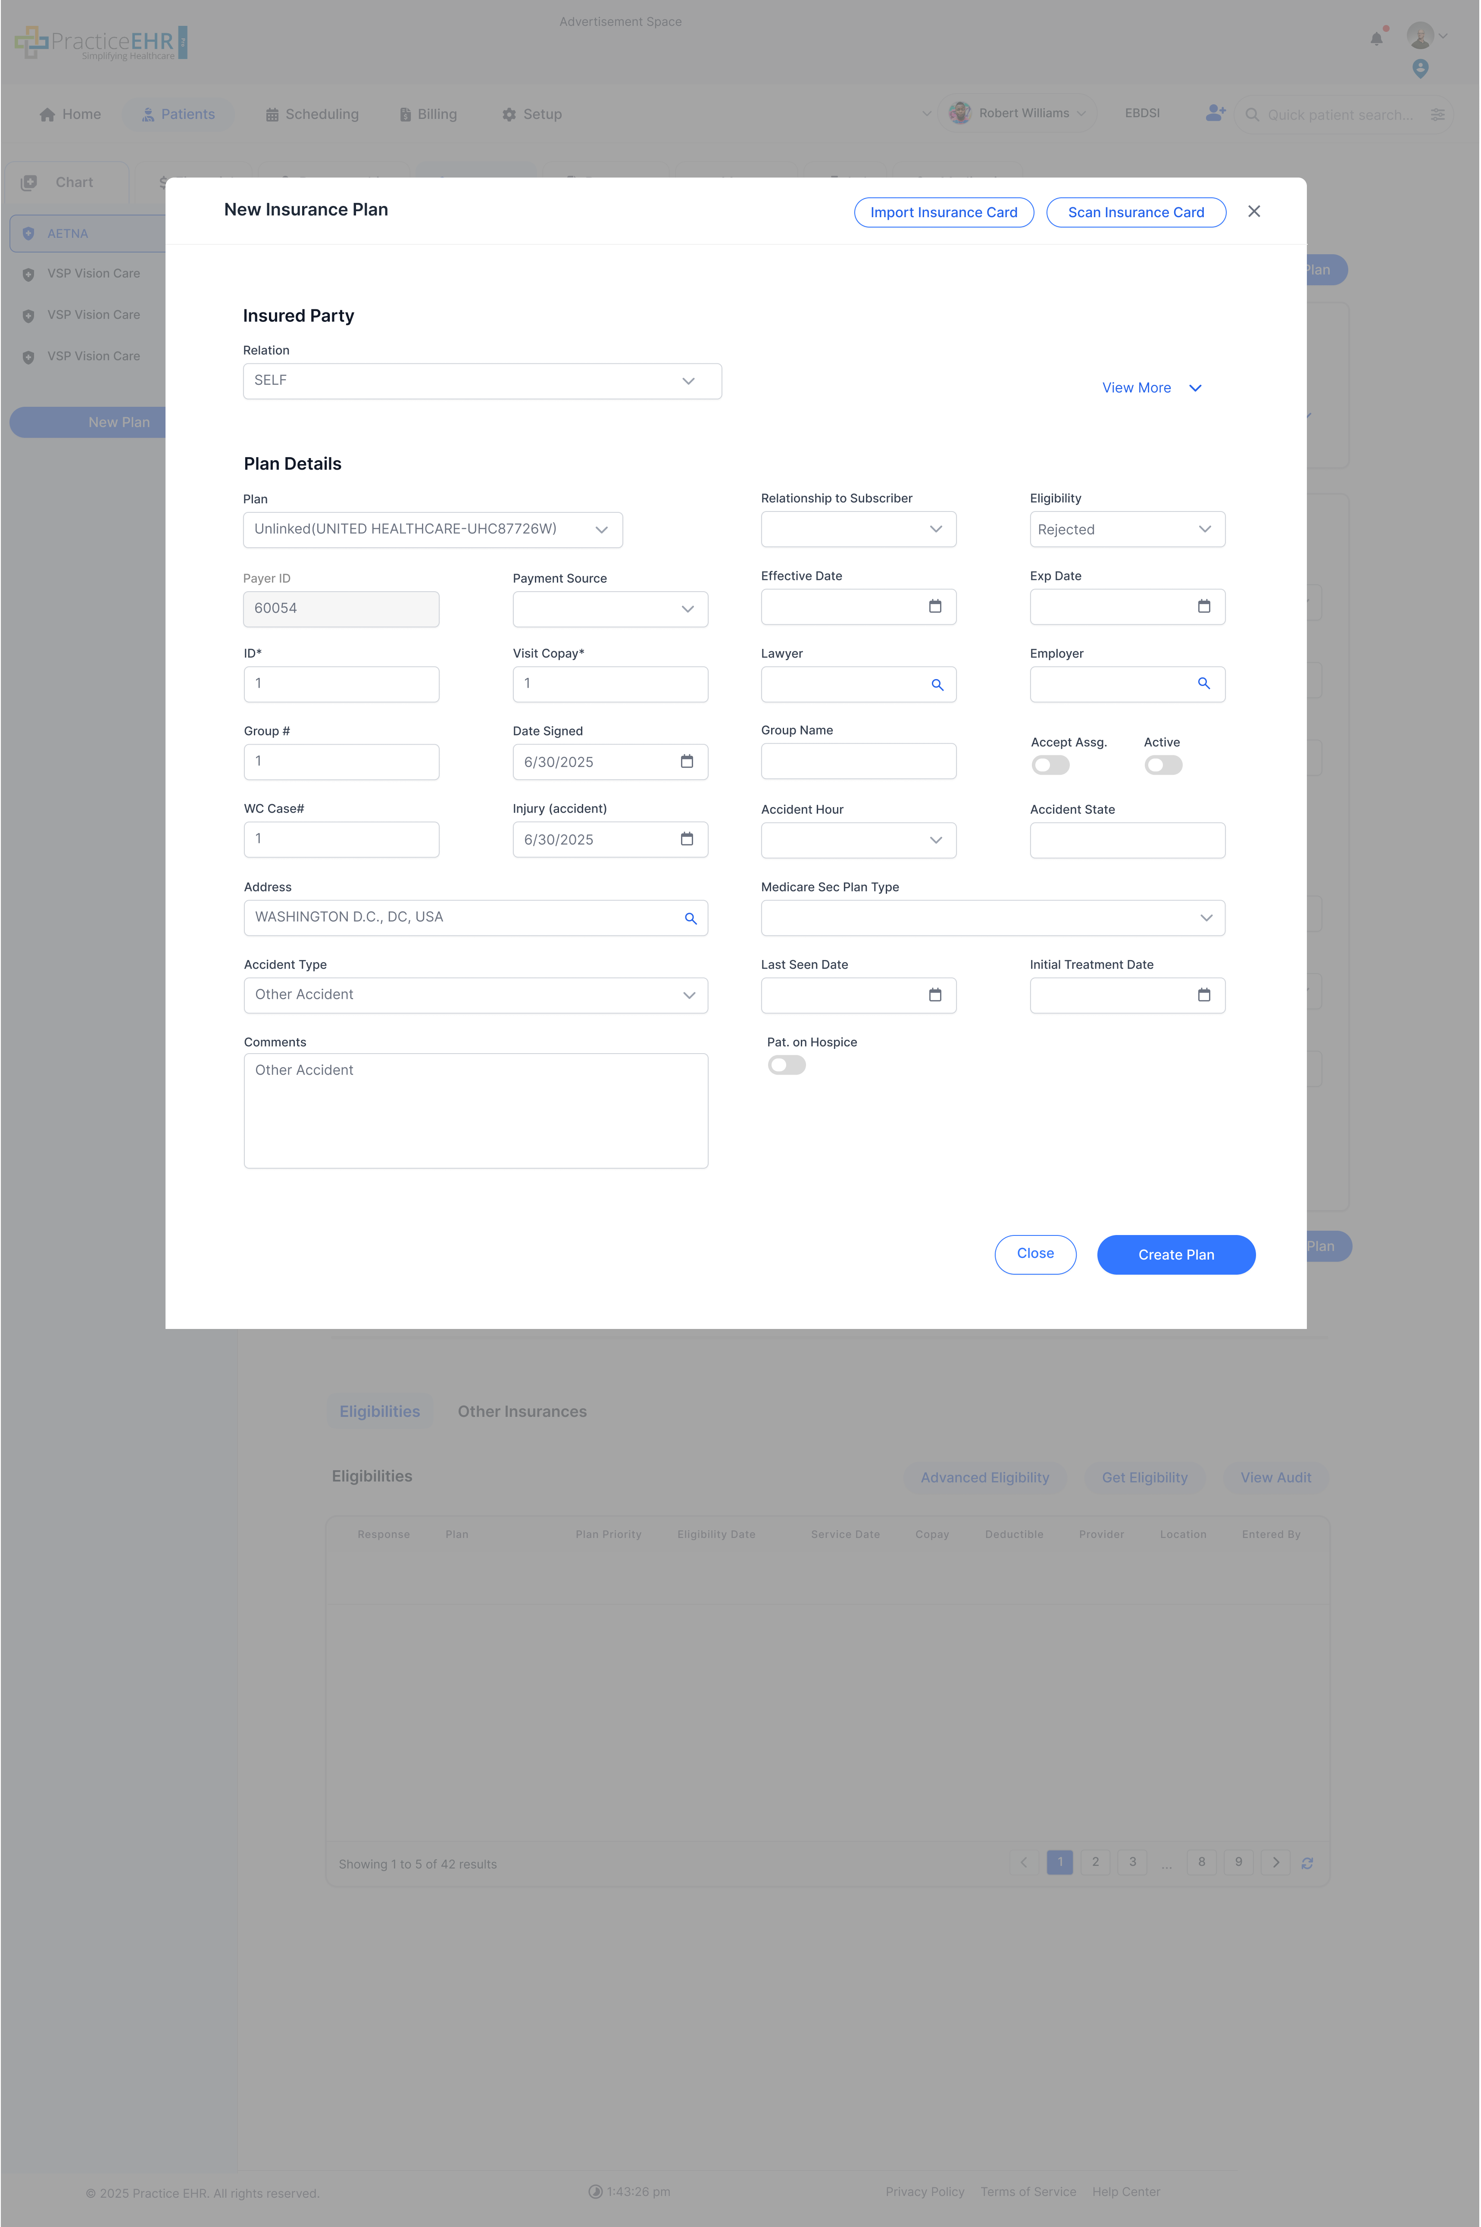Open the Injury (accident) calendar picker
1481x2227 pixels.
[687, 839]
